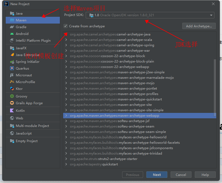The height and width of the screenshot is (183, 222).
Task: Select the JavaScript globe icon
Action: [x=12, y=133]
